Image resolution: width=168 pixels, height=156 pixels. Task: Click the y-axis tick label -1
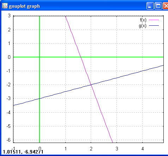click(x=8, y=71)
